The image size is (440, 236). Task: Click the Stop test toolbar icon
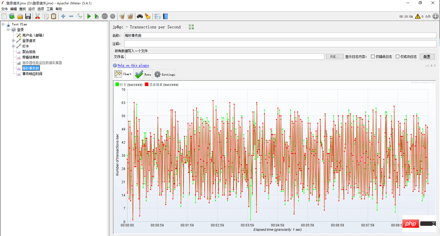click(105, 16)
